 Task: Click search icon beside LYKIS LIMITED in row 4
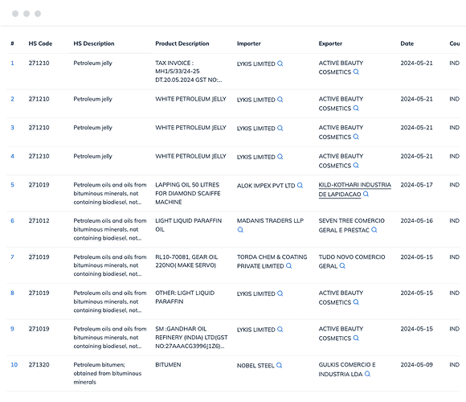[x=280, y=157]
